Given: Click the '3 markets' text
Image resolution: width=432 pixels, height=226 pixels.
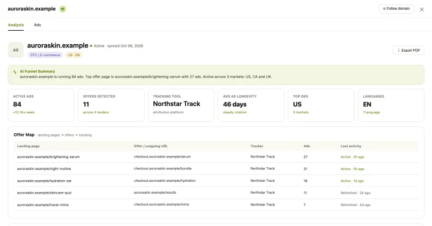Looking at the screenshot, I should tap(301, 112).
